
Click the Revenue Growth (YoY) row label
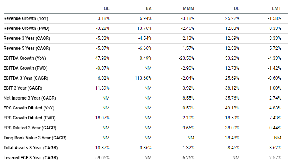point(26,18)
